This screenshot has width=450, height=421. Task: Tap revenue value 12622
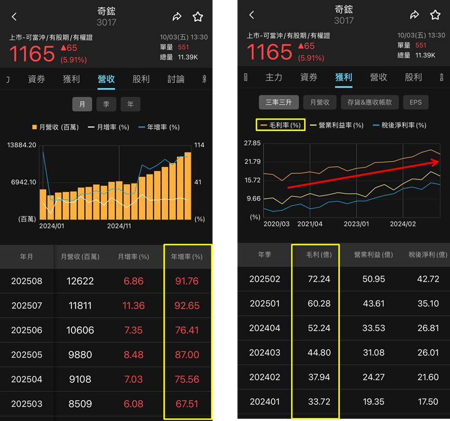pos(80,281)
